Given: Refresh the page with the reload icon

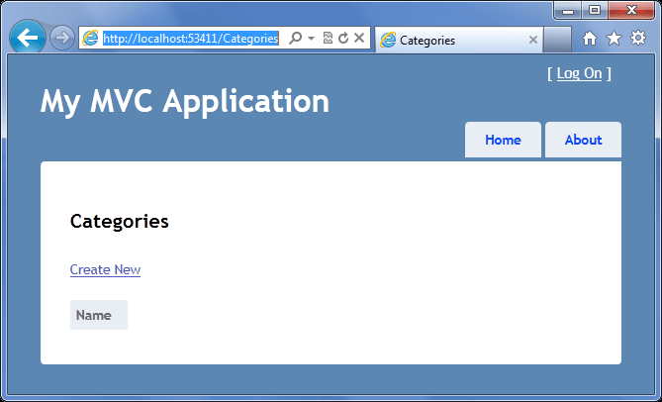Looking at the screenshot, I should (343, 38).
